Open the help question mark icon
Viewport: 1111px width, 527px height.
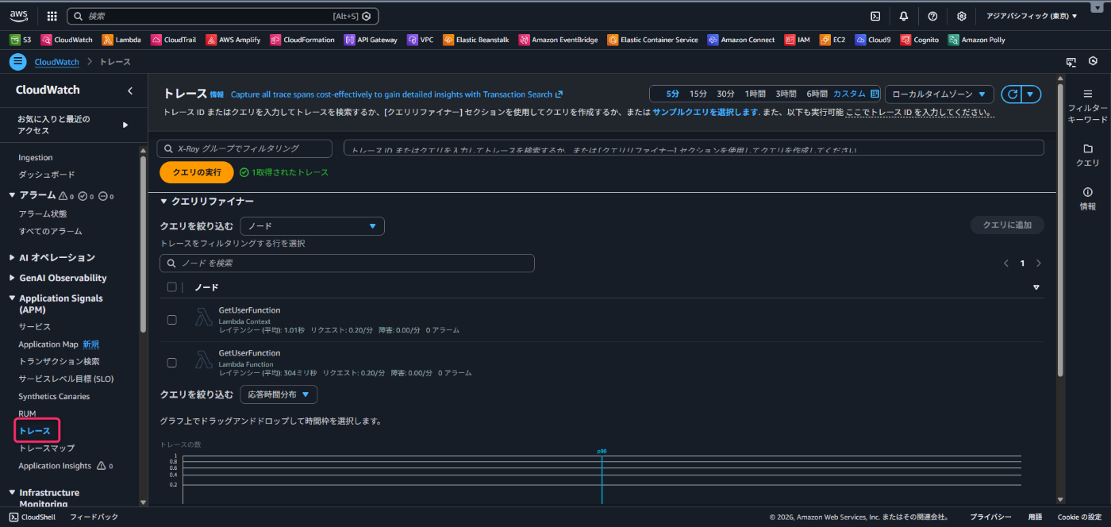(x=932, y=16)
